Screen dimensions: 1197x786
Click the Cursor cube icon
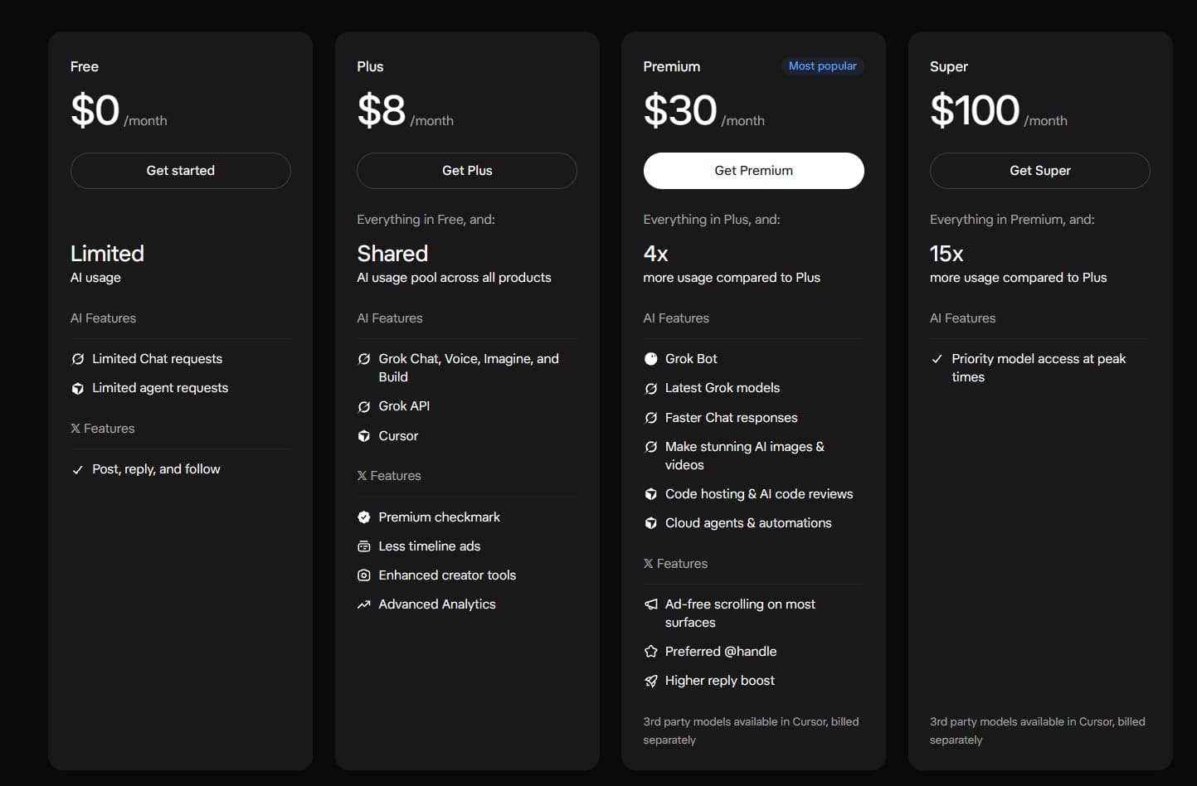pos(364,436)
